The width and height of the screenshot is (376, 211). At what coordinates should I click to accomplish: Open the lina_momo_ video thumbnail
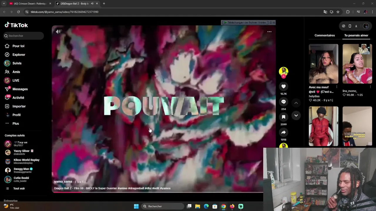tap(357, 64)
